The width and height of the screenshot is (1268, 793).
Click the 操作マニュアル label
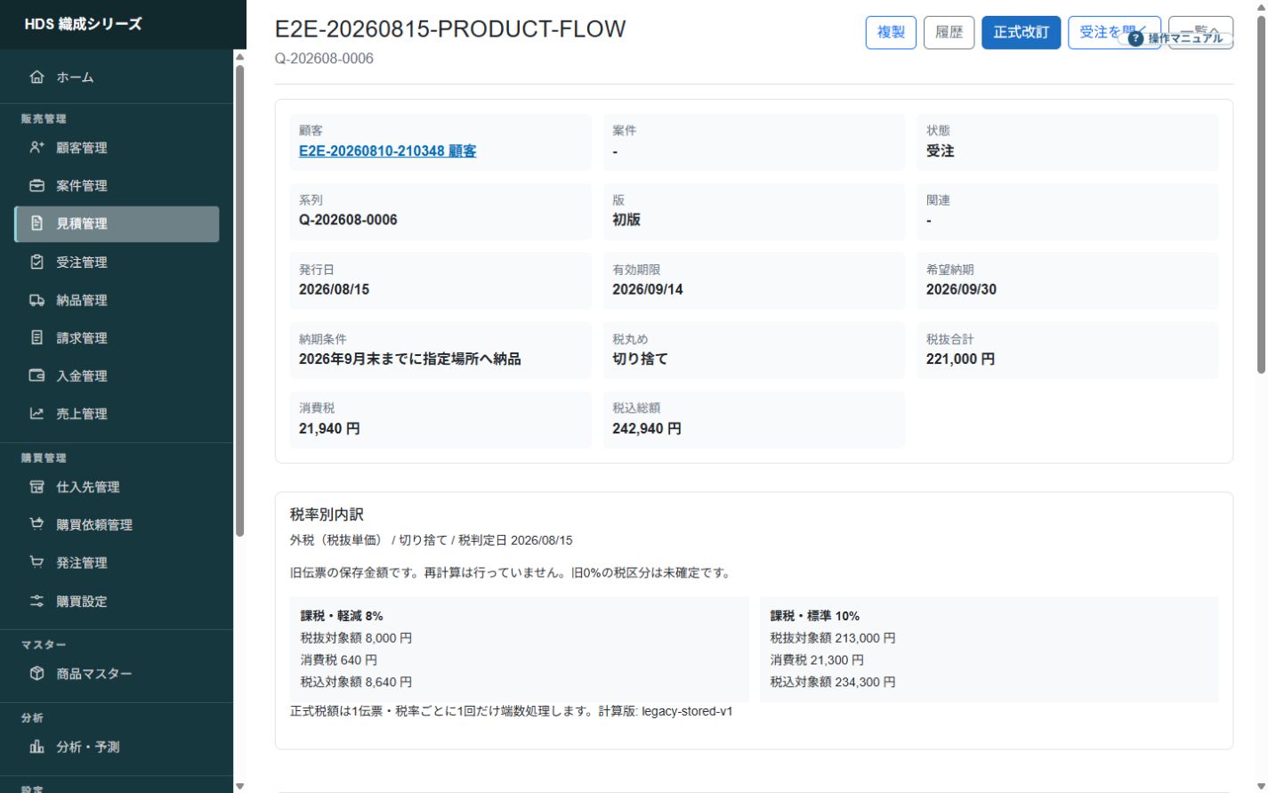click(x=1184, y=38)
